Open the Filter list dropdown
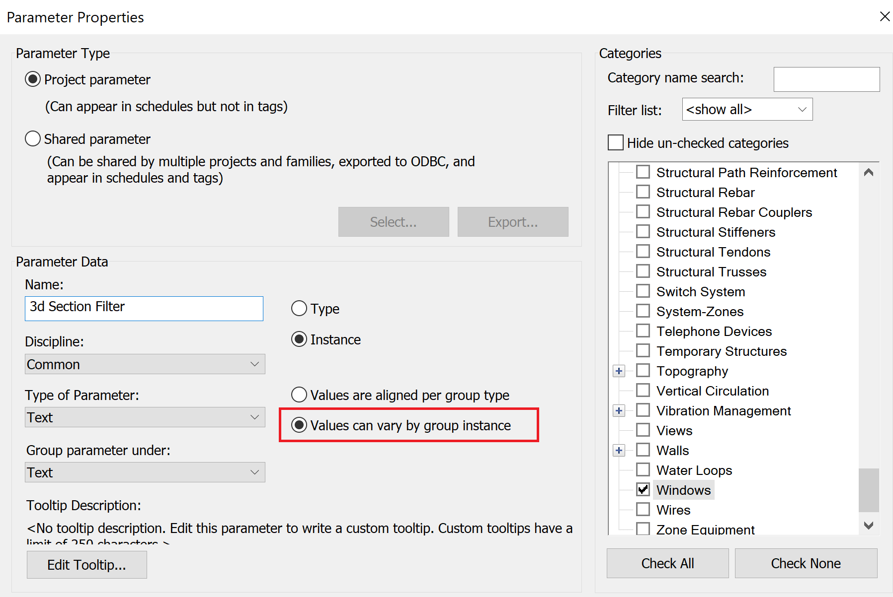The image size is (893, 597). 747,110
